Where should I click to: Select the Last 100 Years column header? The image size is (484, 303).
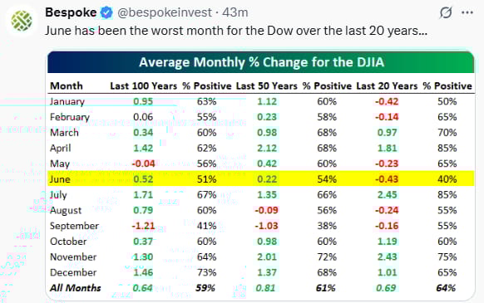click(144, 86)
